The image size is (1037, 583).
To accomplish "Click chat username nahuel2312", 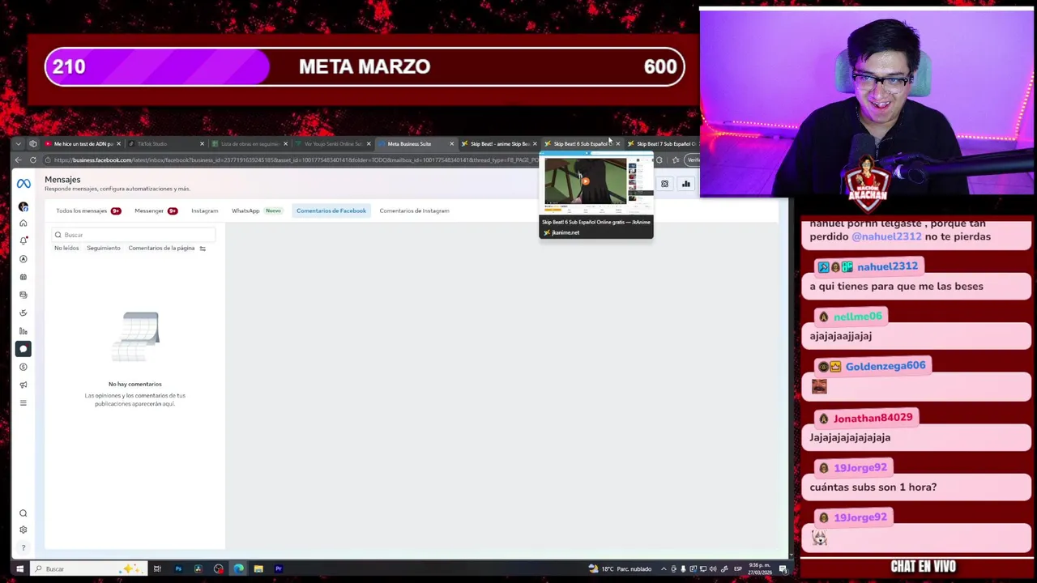I will pyautogui.click(x=887, y=266).
